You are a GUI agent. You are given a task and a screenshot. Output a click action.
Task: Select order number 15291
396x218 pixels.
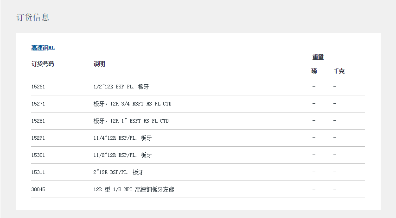(x=38, y=138)
